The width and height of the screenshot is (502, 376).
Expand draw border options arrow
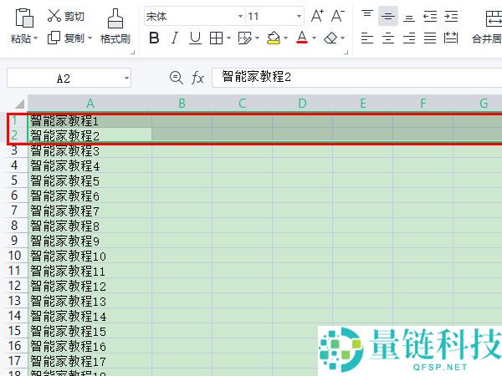(257, 38)
